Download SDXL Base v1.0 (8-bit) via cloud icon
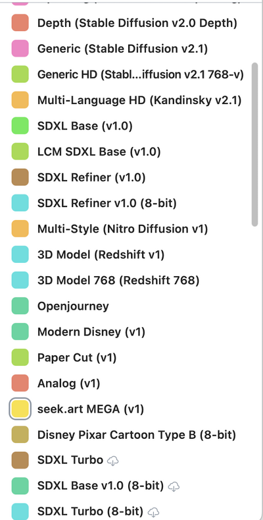Image resolution: width=263 pixels, height=520 pixels. pos(174,486)
